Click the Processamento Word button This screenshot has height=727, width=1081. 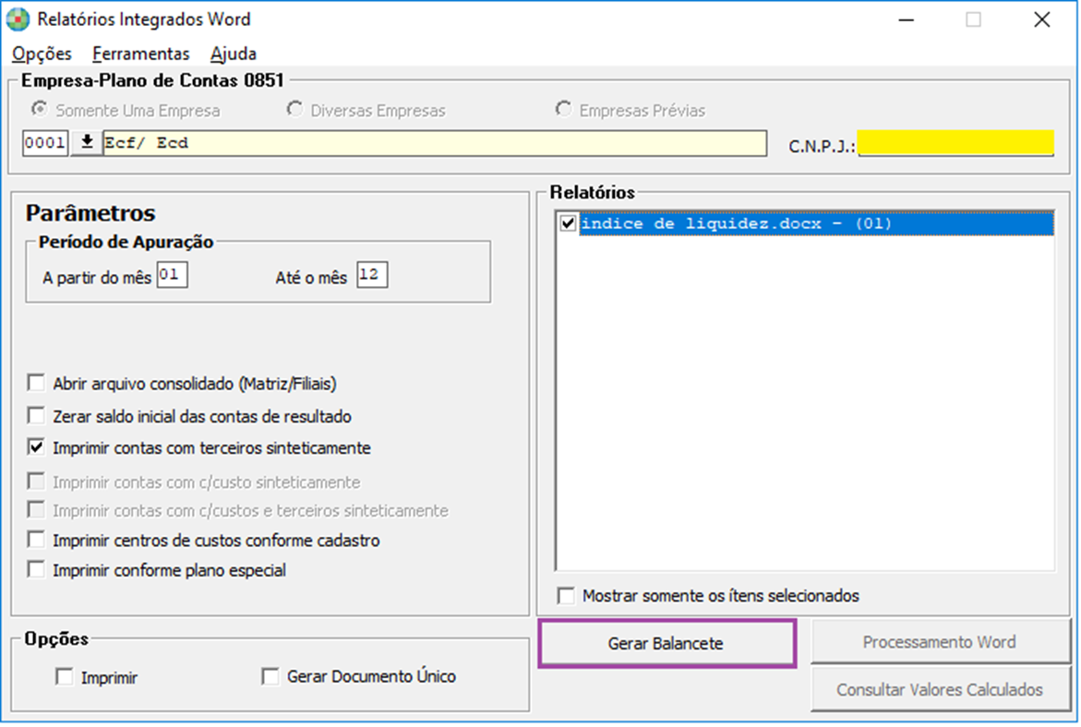[940, 642]
